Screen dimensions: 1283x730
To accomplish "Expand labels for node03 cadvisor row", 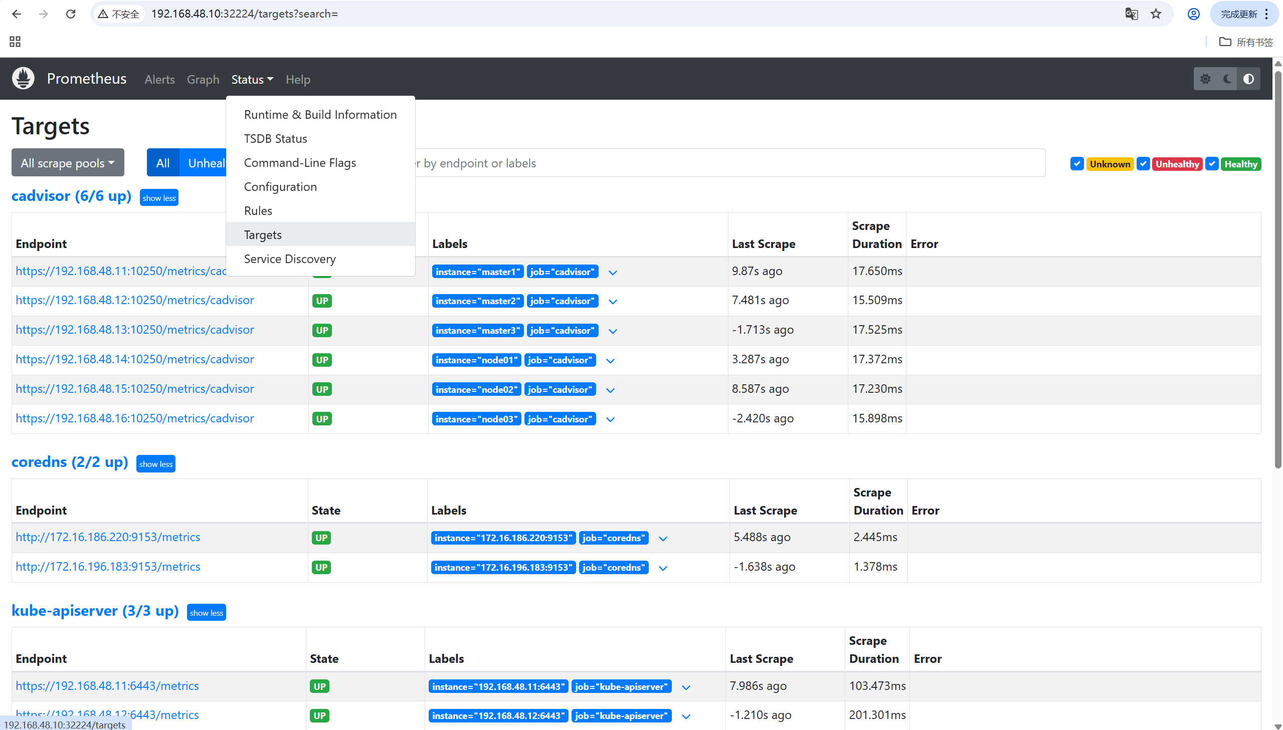I will pos(610,420).
